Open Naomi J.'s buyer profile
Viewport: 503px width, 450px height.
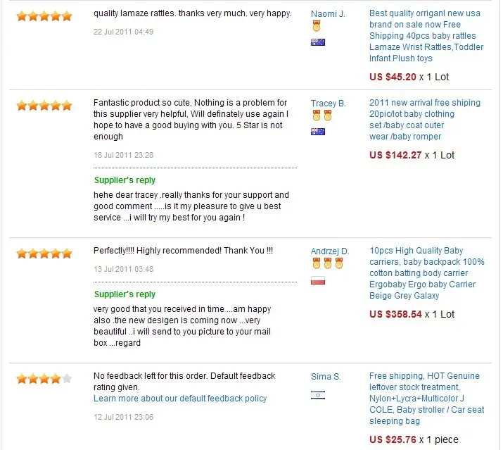click(328, 14)
